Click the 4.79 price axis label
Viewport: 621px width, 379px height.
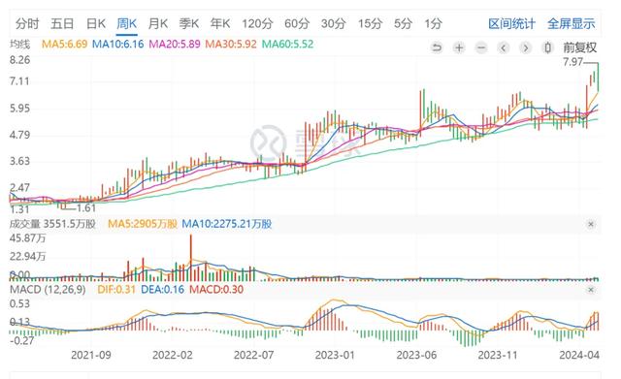[x=19, y=135]
